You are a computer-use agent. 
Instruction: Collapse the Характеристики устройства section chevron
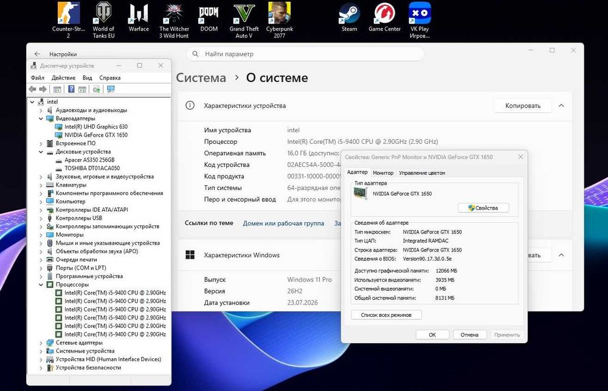click(561, 106)
